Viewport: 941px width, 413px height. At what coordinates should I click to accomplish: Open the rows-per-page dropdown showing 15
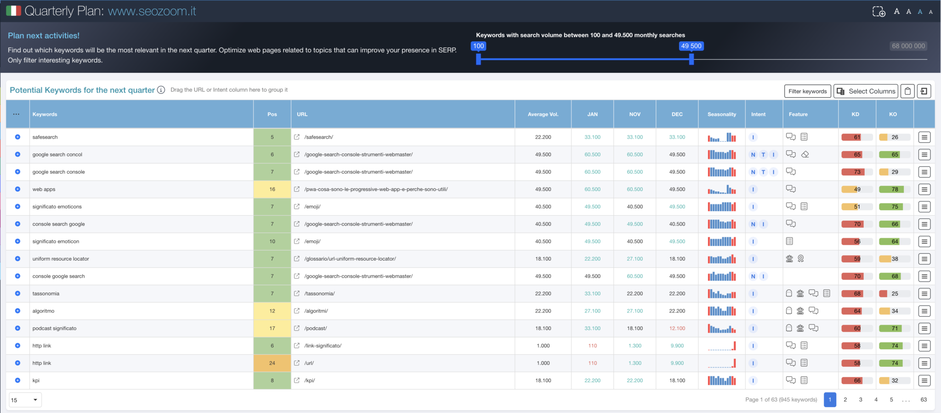25,400
